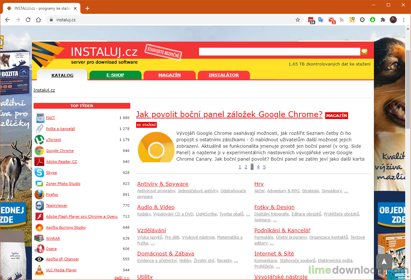
Task: Click the WinRAR books icon
Action: (x=39, y=238)
